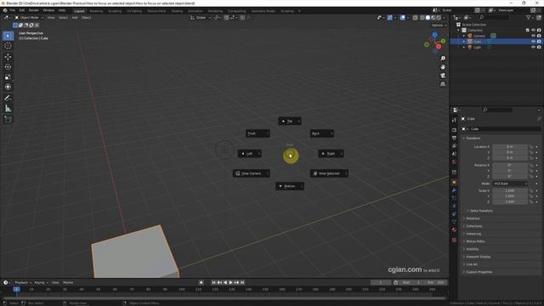Open the Scene properties tab icon
This screenshot has width=544, height=306.
[x=454, y=154]
